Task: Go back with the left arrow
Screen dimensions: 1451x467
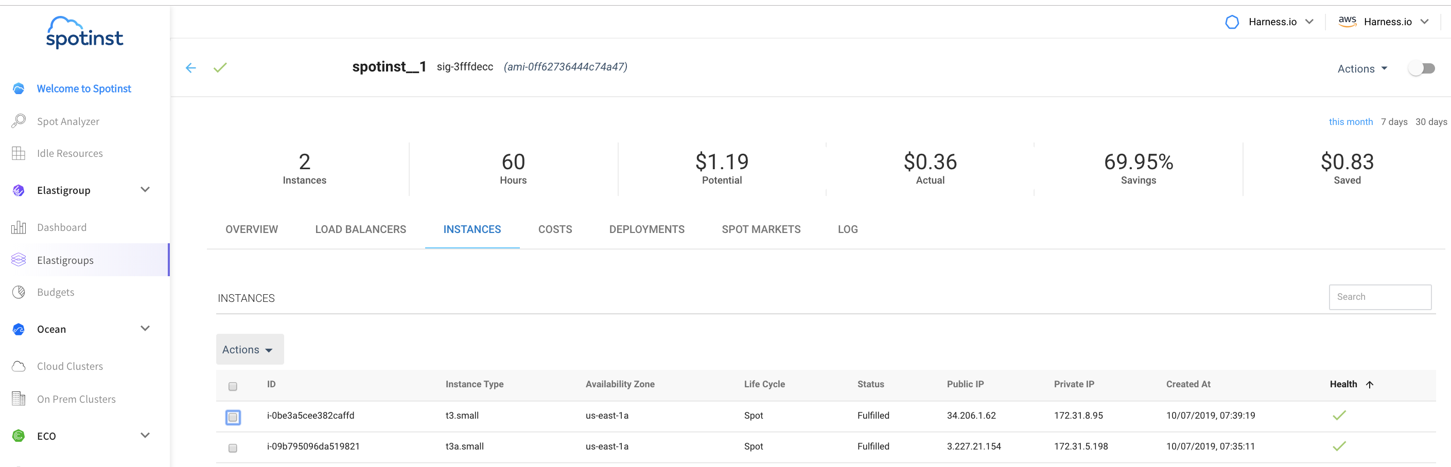Action: pyautogui.click(x=191, y=68)
